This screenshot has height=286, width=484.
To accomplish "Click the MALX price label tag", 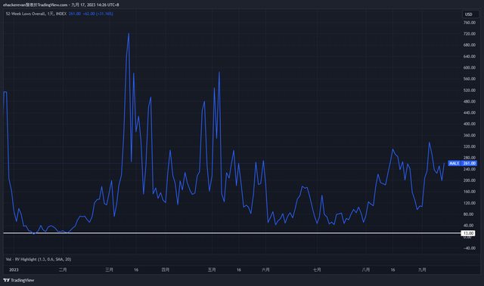I will pyautogui.click(x=454, y=163).
